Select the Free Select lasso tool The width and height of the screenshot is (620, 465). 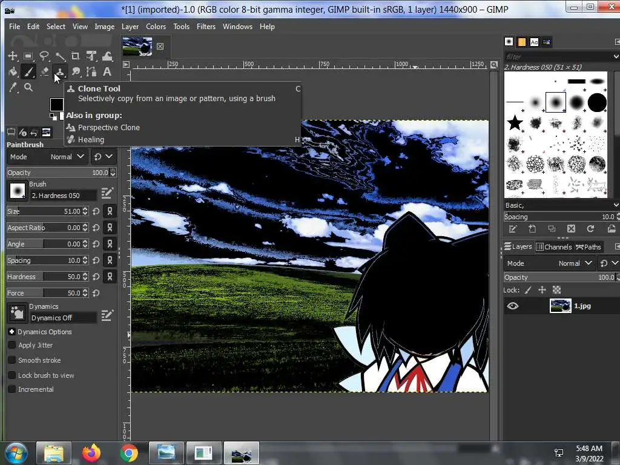[x=44, y=56]
